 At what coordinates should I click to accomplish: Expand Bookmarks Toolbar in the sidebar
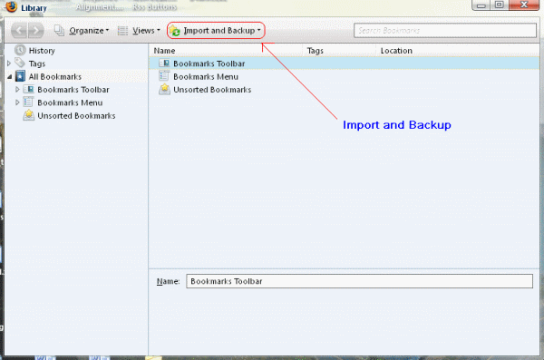tap(17, 89)
